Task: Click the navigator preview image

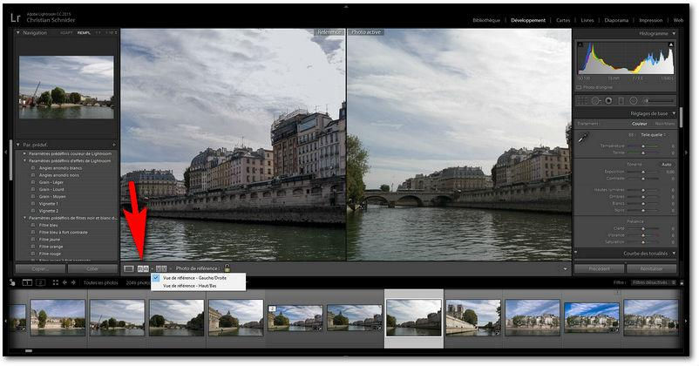Action: coord(66,87)
